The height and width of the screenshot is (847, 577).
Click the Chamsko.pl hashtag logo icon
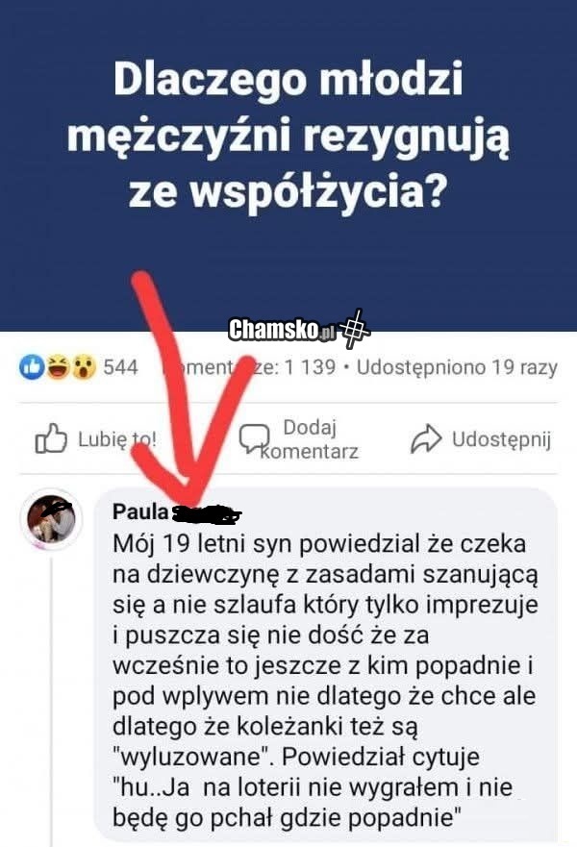[353, 329]
